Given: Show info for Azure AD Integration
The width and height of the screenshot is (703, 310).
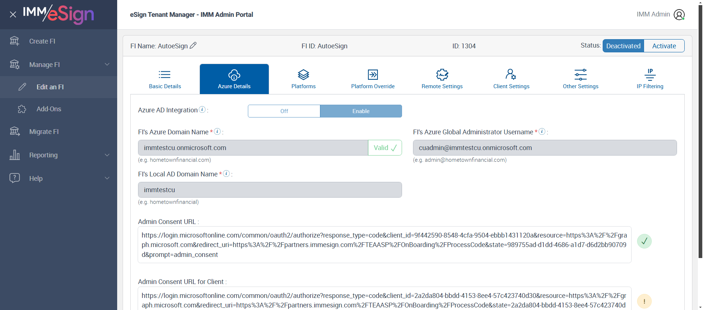Looking at the screenshot, I should point(202,109).
